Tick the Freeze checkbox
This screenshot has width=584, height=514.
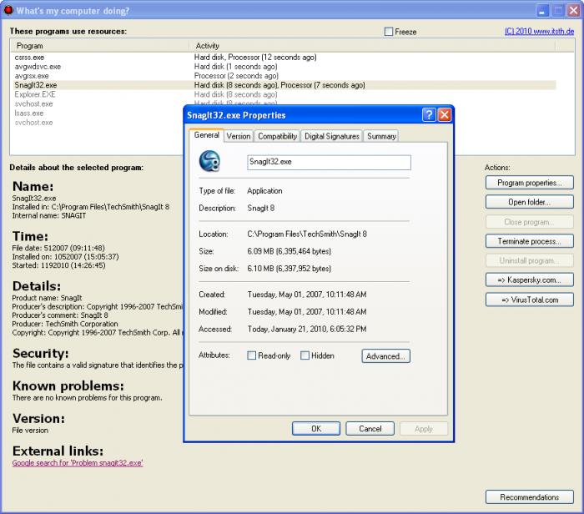click(x=389, y=32)
